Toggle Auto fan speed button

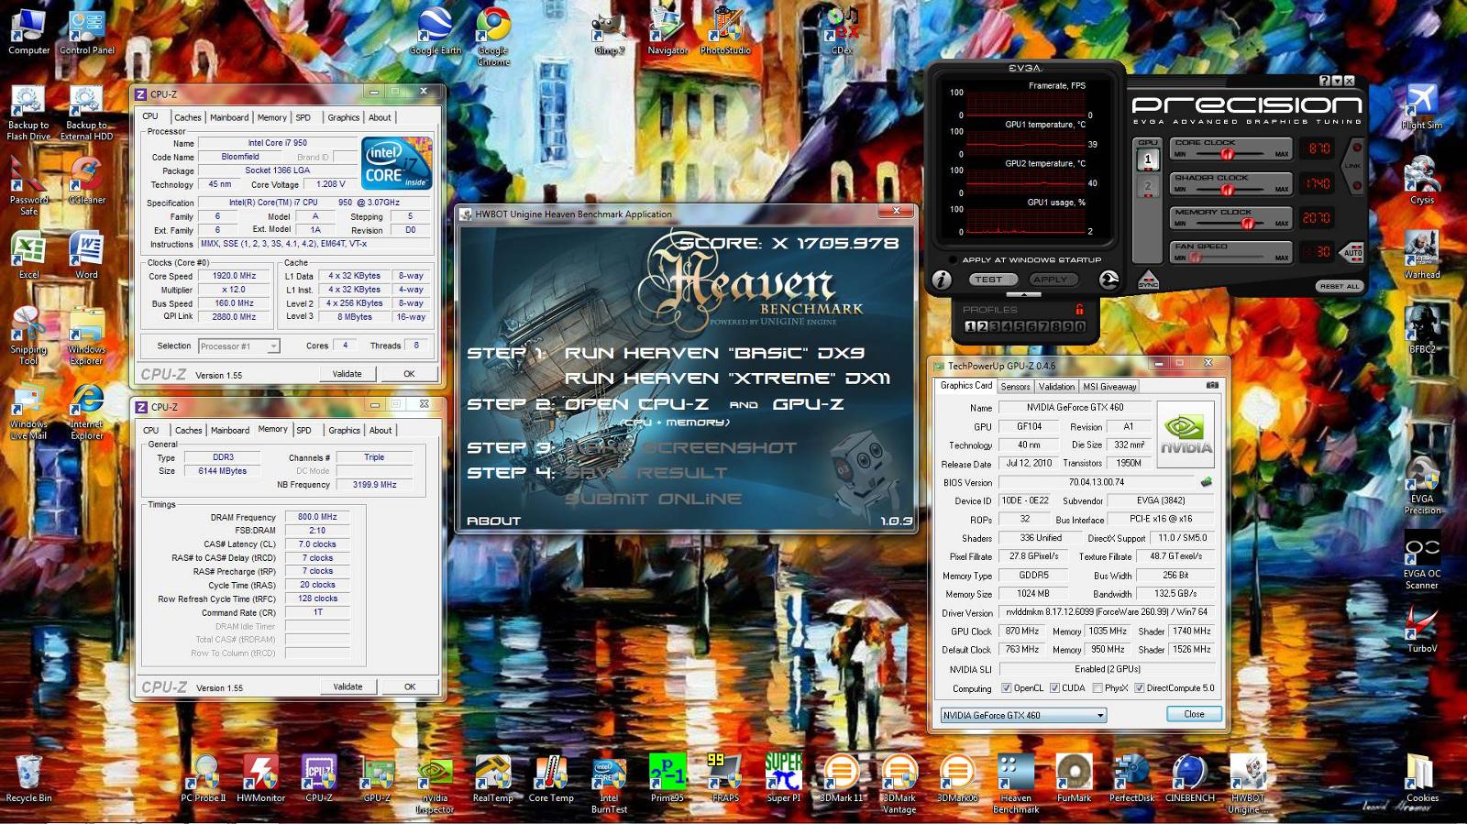click(x=1352, y=252)
